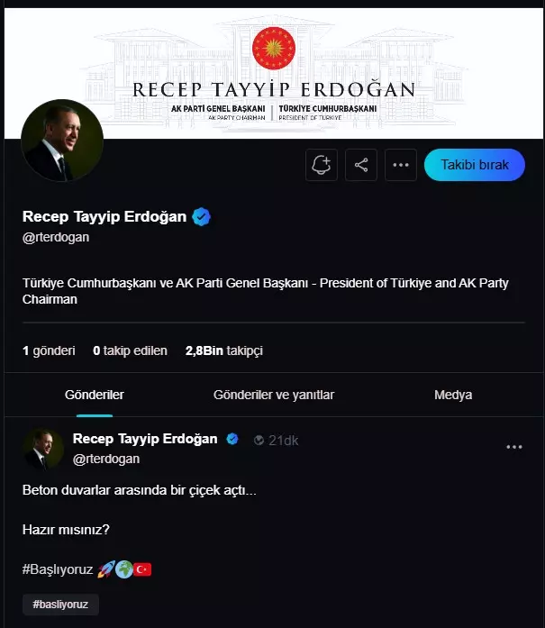Viewport: 545px width, 628px height.
Task: Click the @rterdogan handle on the post
Action: click(x=105, y=459)
